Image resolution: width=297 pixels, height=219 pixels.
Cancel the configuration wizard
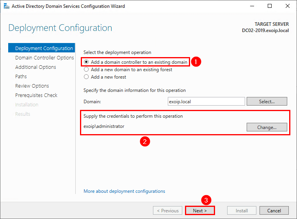[274, 210]
